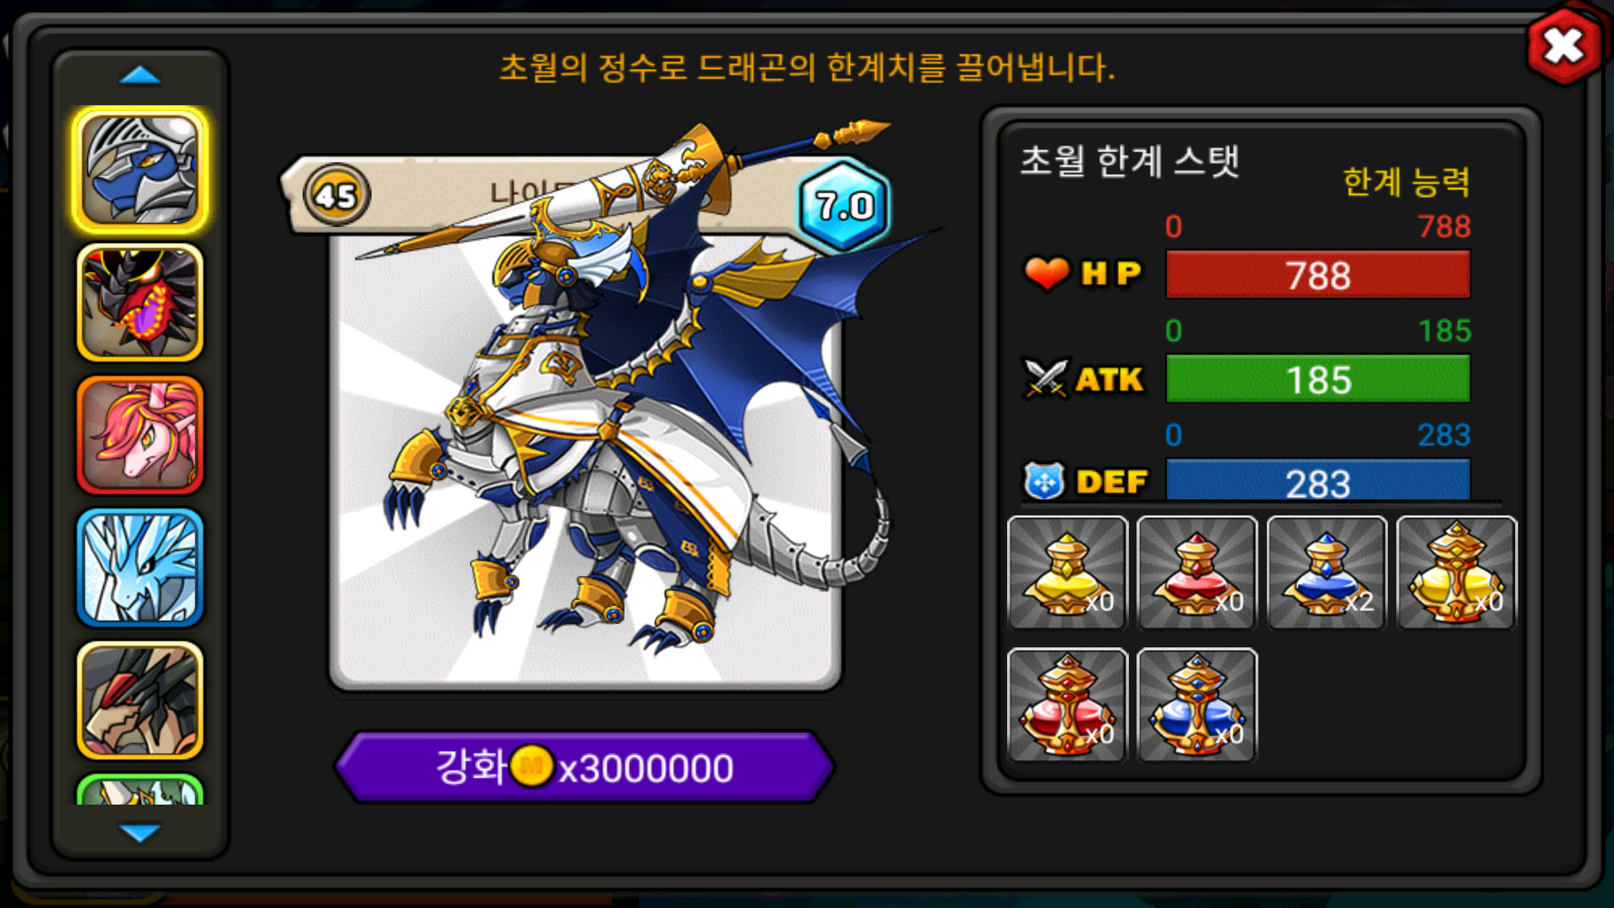
Task: Close the transcendence window with red X
Action: coord(1564,46)
